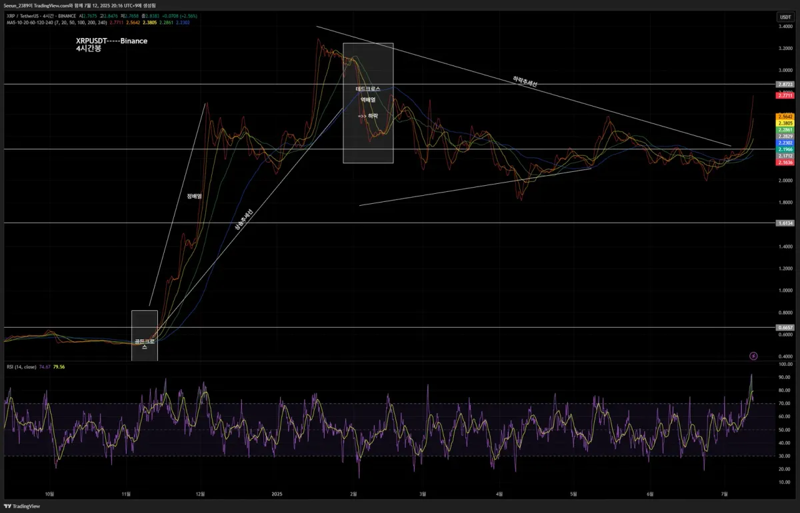The height and width of the screenshot is (513, 800).
Task: Select the 상승추세선 trendline label
Action: point(244,220)
